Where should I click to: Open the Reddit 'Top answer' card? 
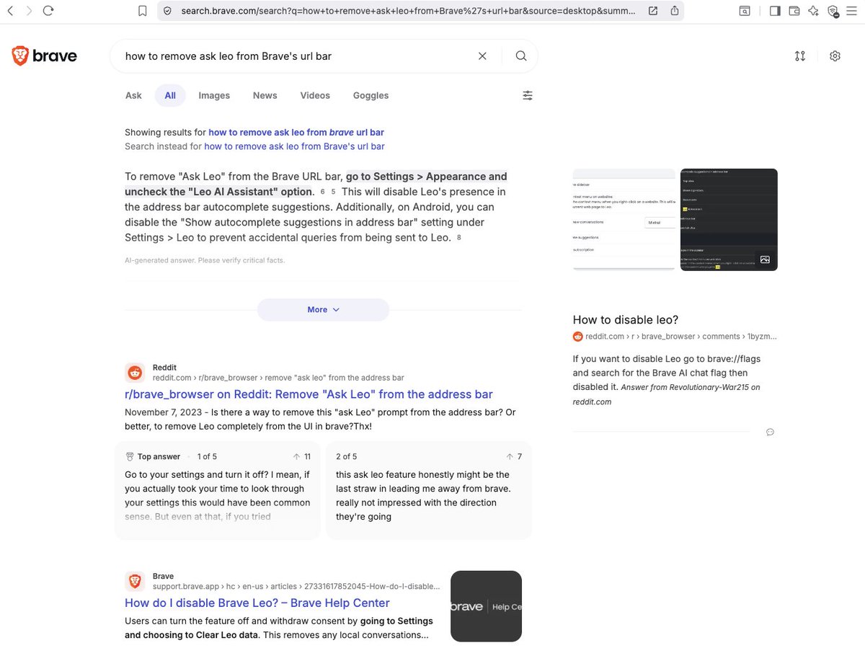[218, 491]
